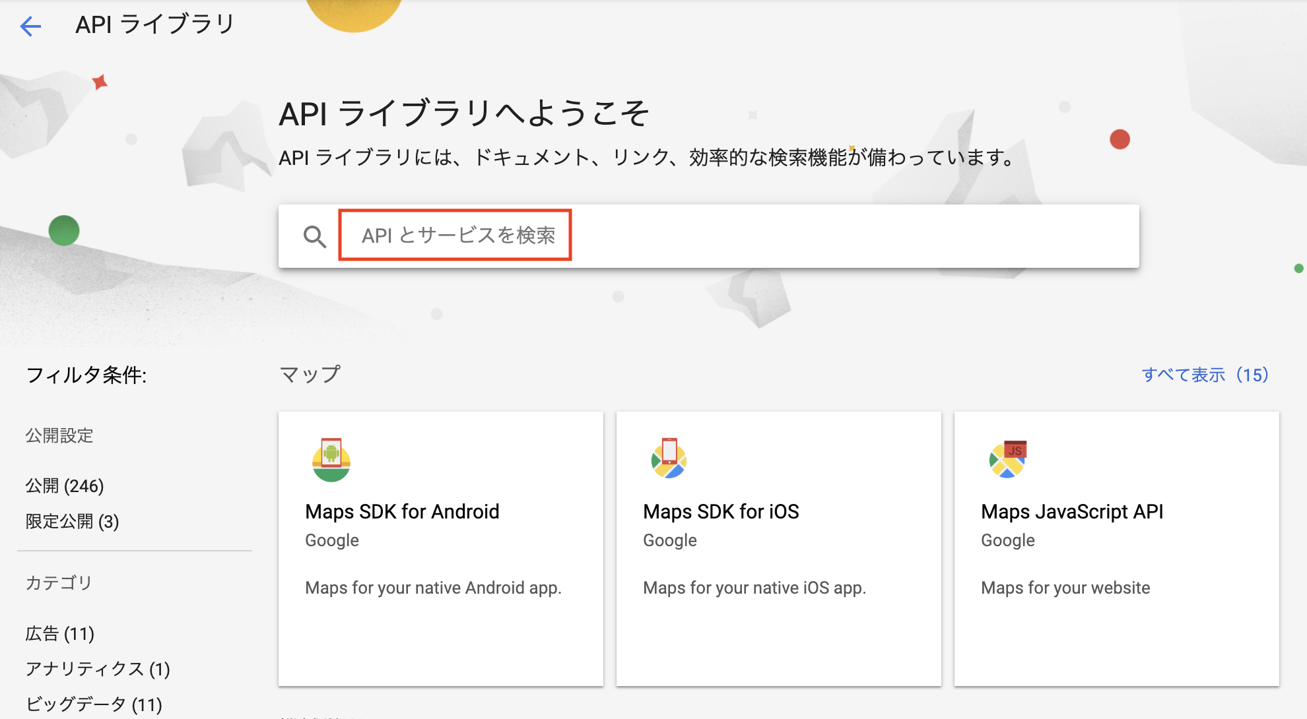
Task: Click the magnifier search icon
Action: pos(315,236)
